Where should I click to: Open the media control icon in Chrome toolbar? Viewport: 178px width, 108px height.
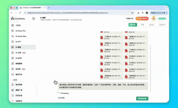142,13
